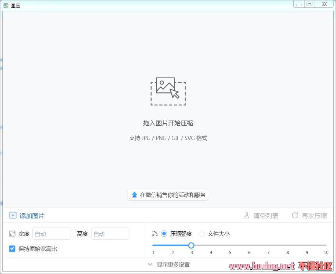Minimize the 图压 window
Viewport: 336px width, 274px height.
pos(299,5)
